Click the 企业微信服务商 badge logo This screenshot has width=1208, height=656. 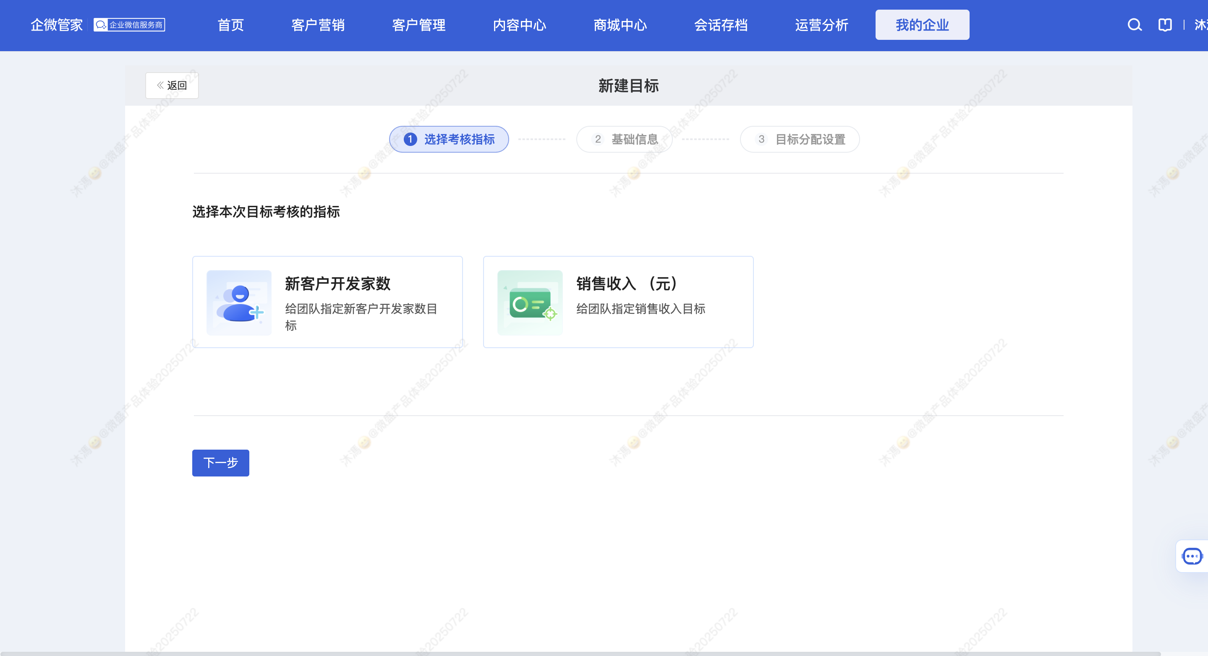[129, 25]
